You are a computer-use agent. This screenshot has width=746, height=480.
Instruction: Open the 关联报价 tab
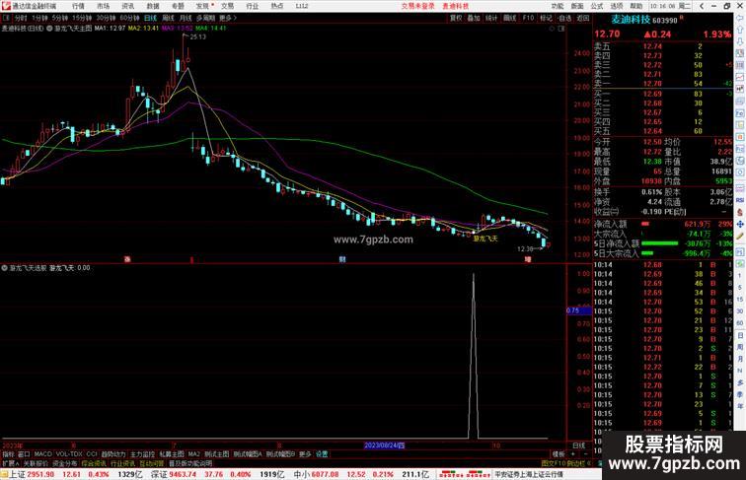(x=36, y=463)
